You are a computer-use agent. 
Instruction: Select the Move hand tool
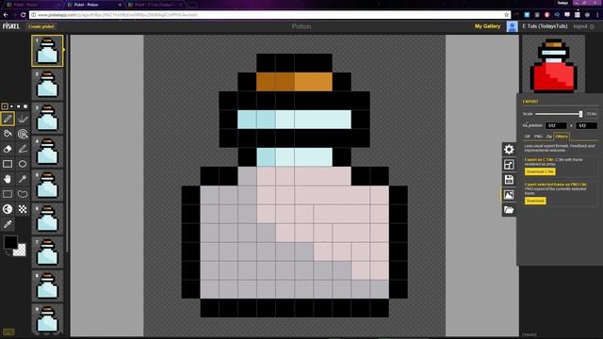pos(8,179)
